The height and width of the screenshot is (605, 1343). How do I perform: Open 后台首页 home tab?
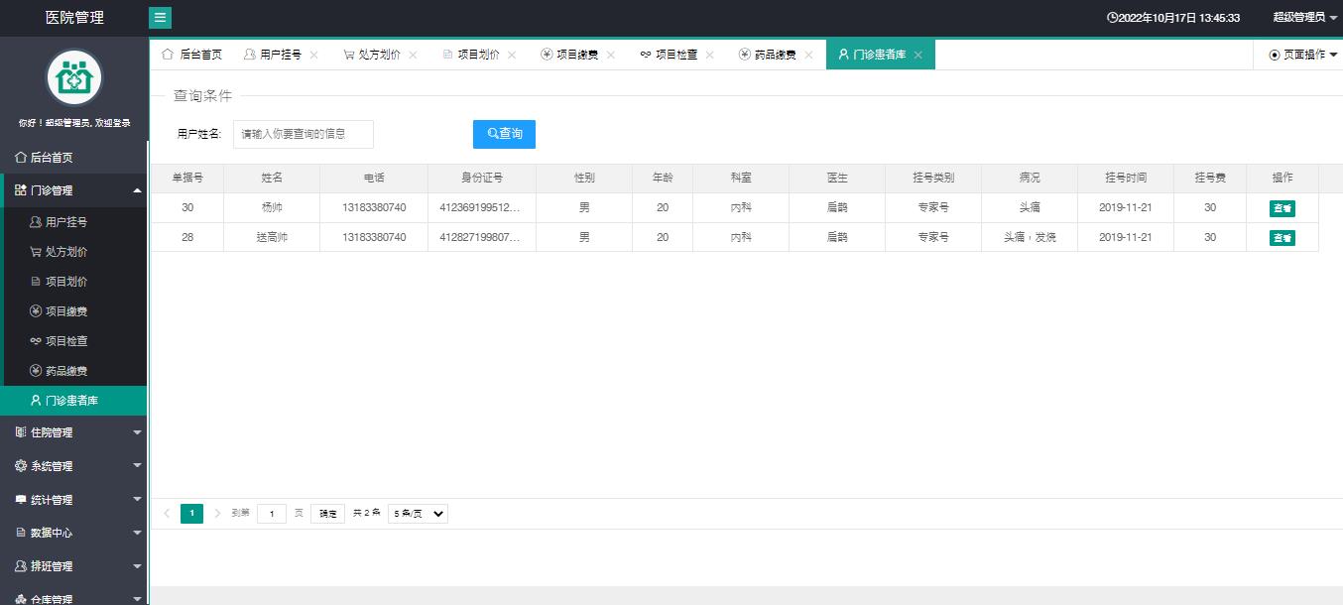pyautogui.click(x=191, y=55)
